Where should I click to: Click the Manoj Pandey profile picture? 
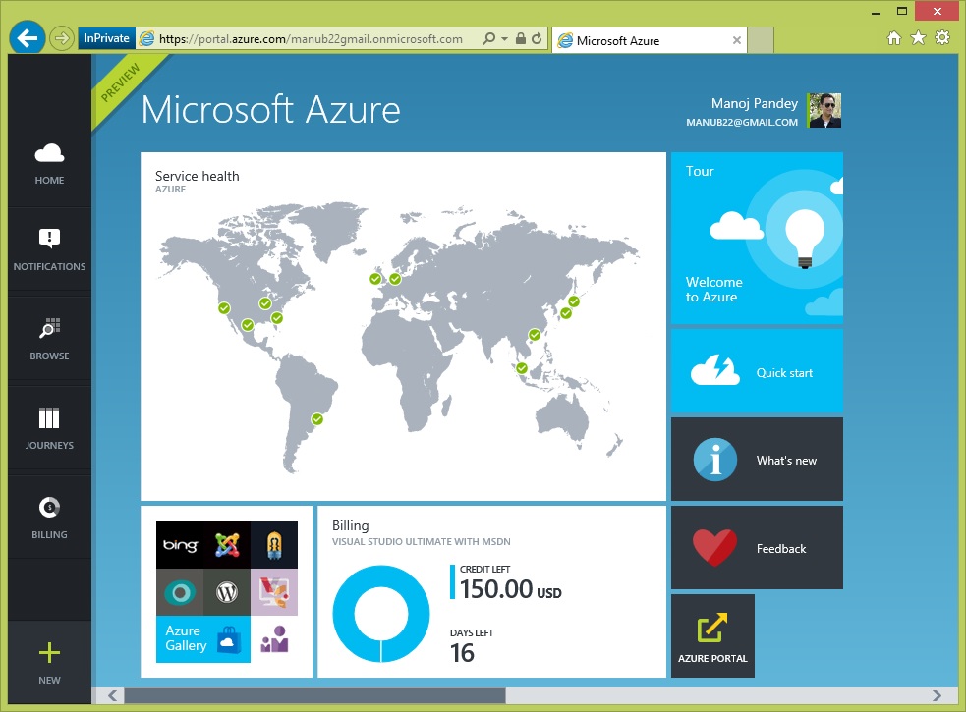click(x=824, y=111)
